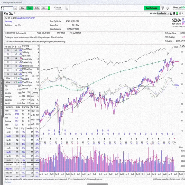Click the Mar-24 quarterly earnings row
Image resolution: width=185 pixels, height=185 pixels.
(x=22, y=144)
